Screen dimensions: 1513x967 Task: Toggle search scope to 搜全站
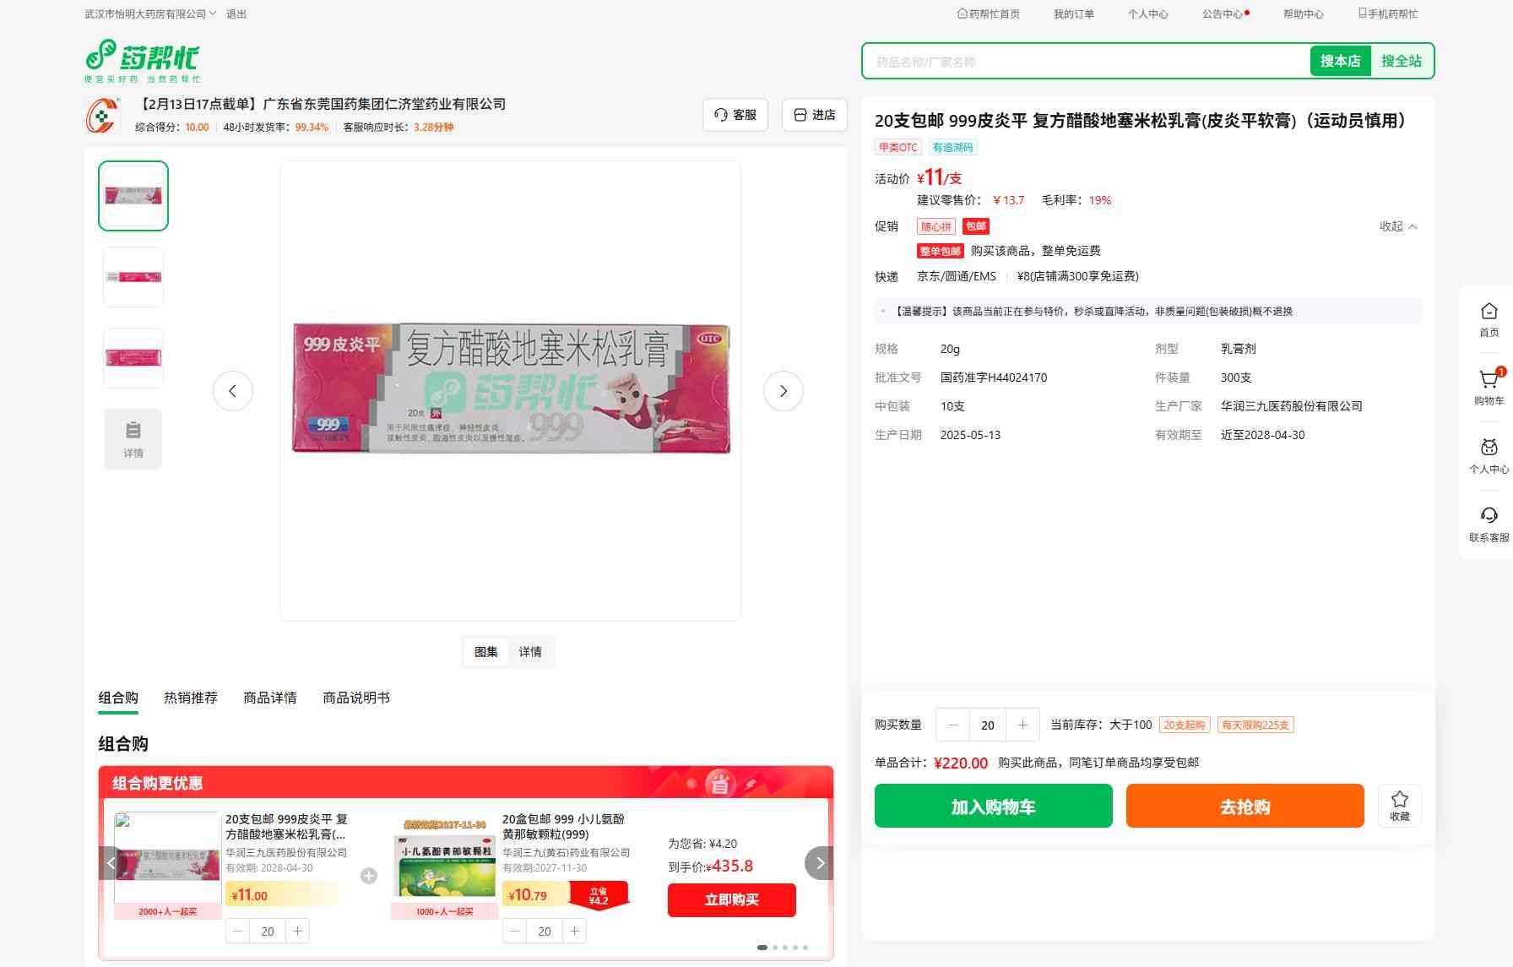coord(1401,61)
